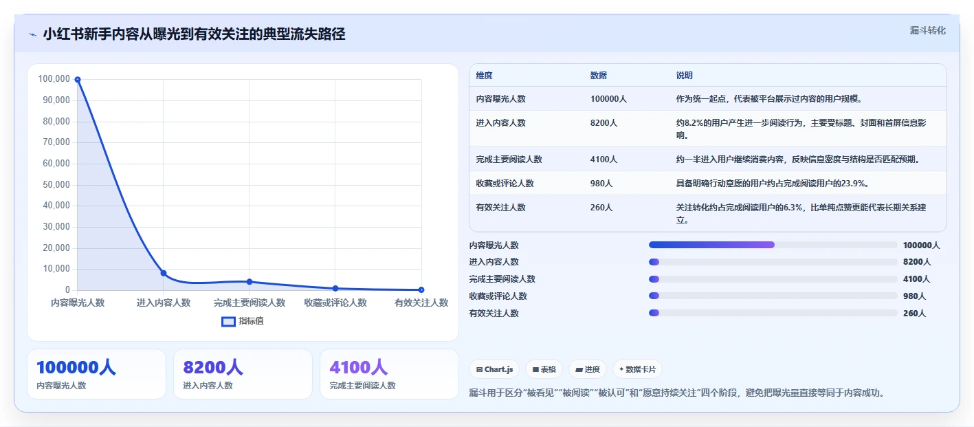This screenshot has width=974, height=427.
Task: Open the 100000人 data card
Action: pos(96,374)
